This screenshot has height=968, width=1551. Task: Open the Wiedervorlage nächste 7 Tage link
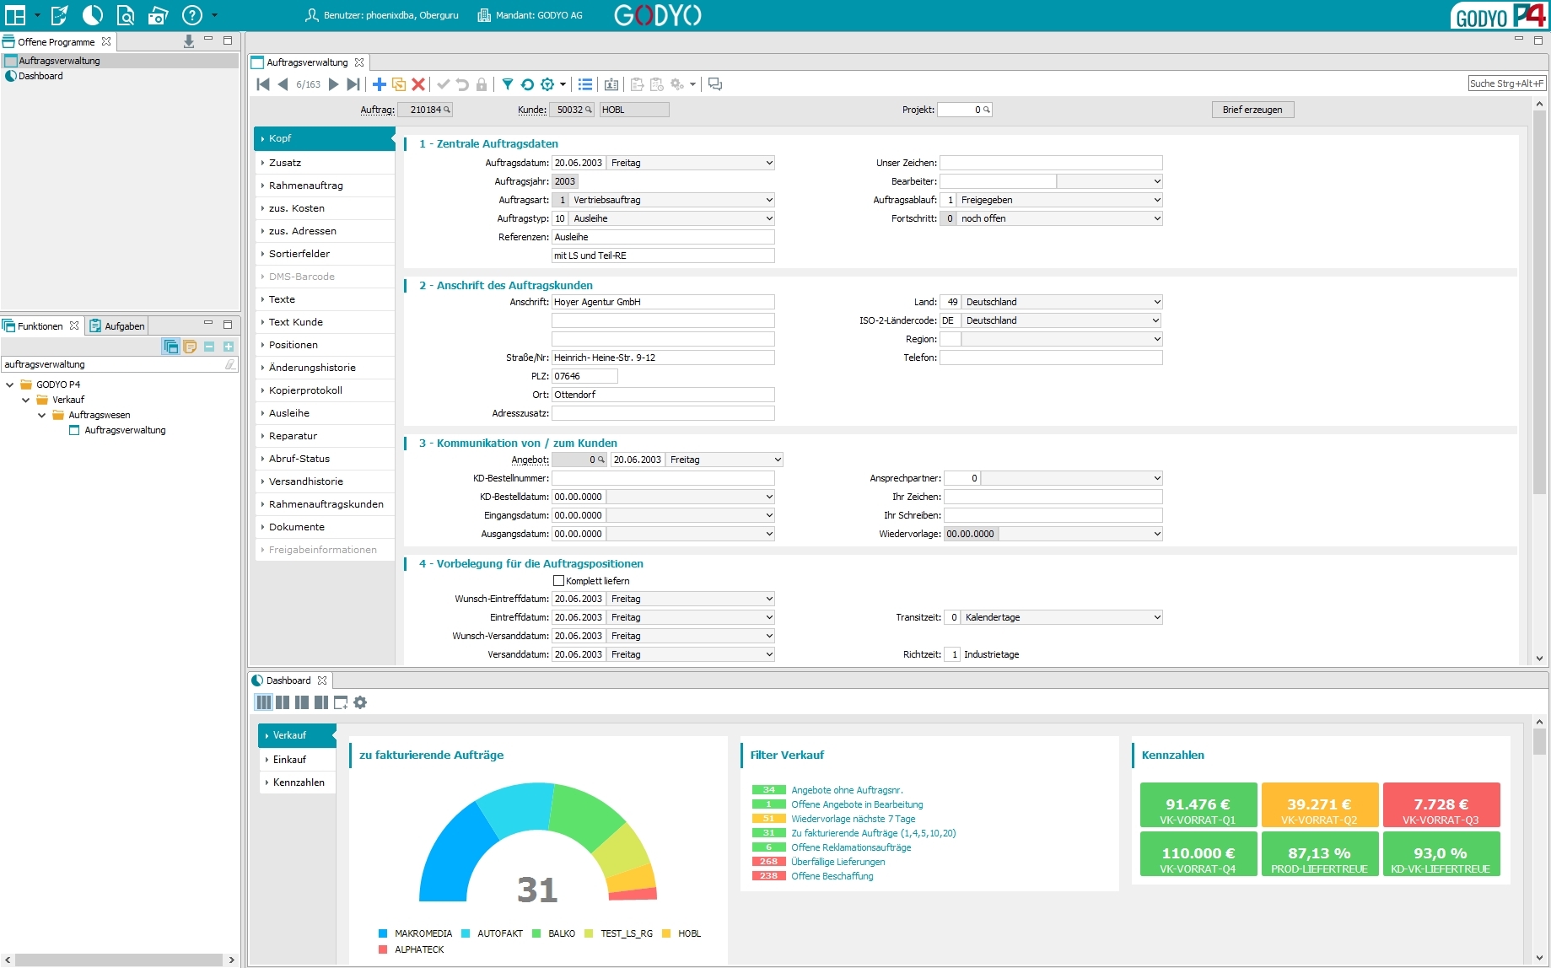click(854, 819)
